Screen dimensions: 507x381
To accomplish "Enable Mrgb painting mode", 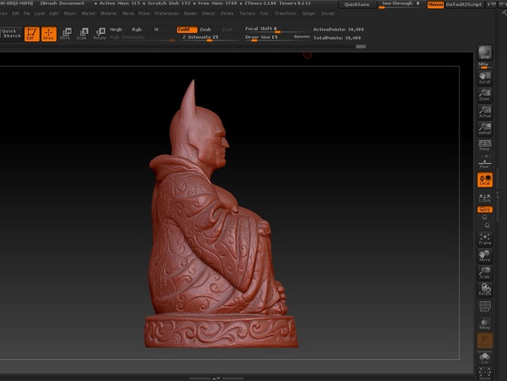I will coord(115,29).
